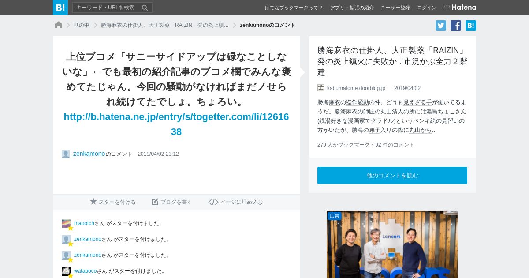Viewport: 529px width, 278px height.
Task: Share the page on Twitter
Action: click(x=441, y=26)
